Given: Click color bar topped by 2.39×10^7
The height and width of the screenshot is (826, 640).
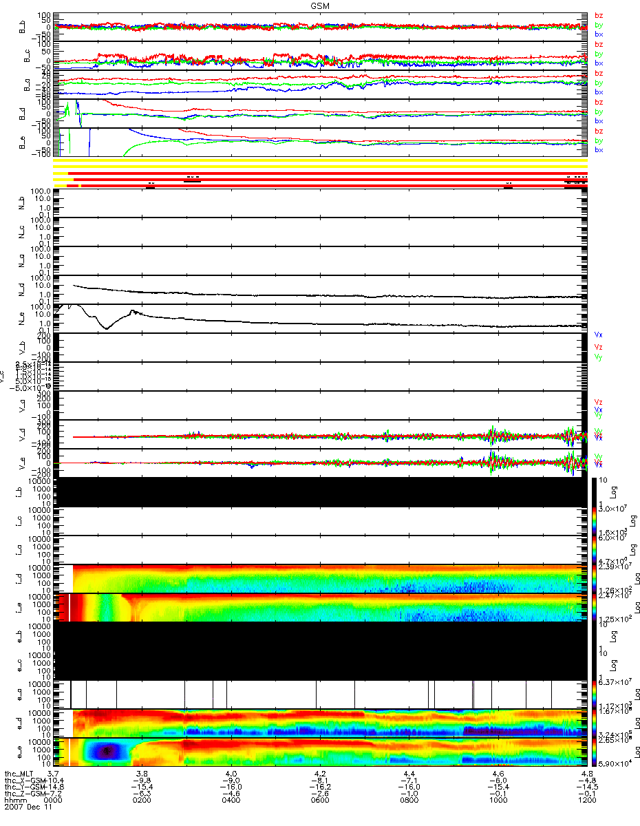Looking at the screenshot, I should pos(596,578).
